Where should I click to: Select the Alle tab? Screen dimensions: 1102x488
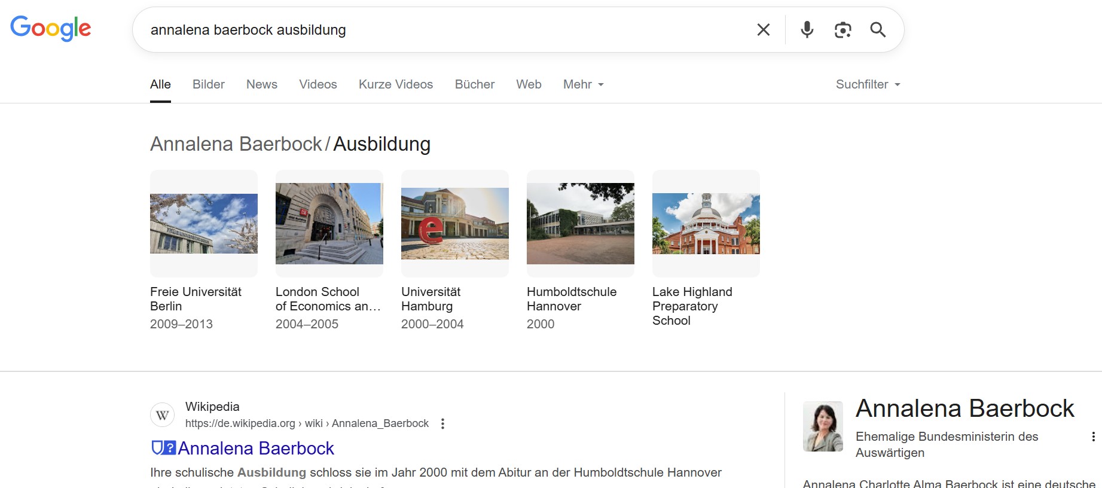(x=160, y=84)
